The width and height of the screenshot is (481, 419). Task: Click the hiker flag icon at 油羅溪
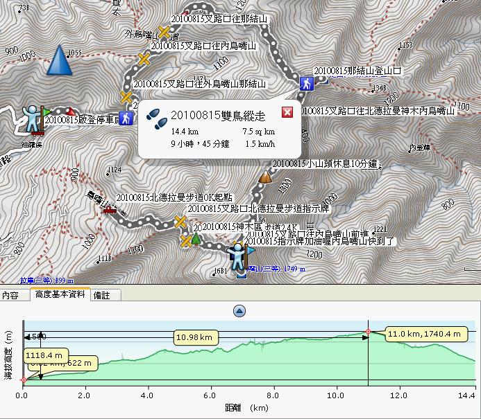pyautogui.click(x=34, y=118)
